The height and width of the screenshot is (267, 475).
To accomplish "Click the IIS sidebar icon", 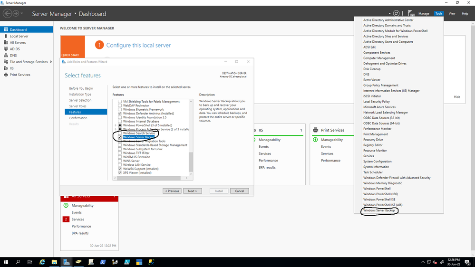I will pos(6,68).
